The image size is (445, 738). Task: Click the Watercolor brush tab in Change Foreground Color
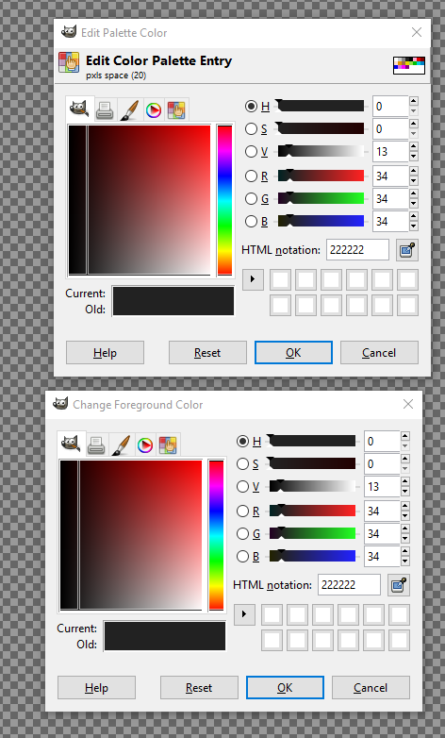121,444
